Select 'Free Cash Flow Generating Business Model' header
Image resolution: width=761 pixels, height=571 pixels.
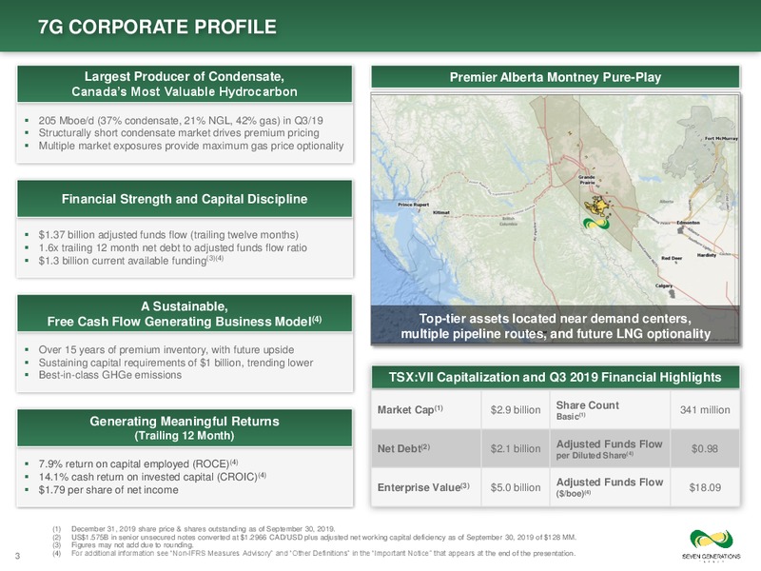coord(185,314)
